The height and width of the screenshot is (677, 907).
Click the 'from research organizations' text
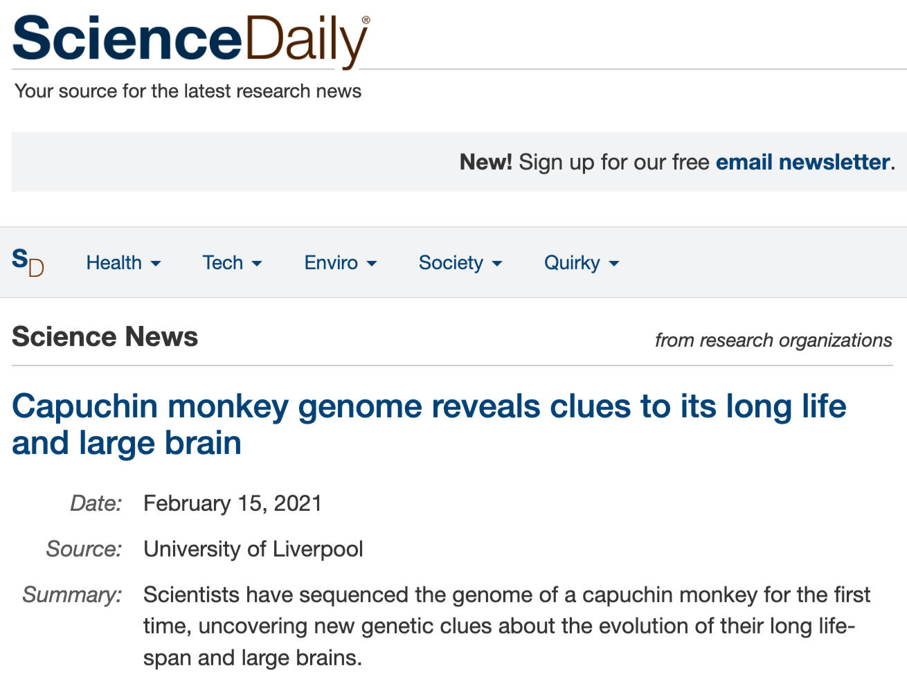point(773,340)
